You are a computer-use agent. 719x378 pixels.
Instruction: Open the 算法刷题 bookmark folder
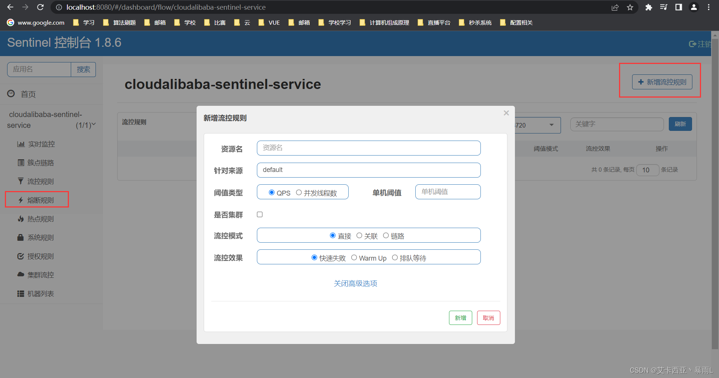pyautogui.click(x=119, y=23)
